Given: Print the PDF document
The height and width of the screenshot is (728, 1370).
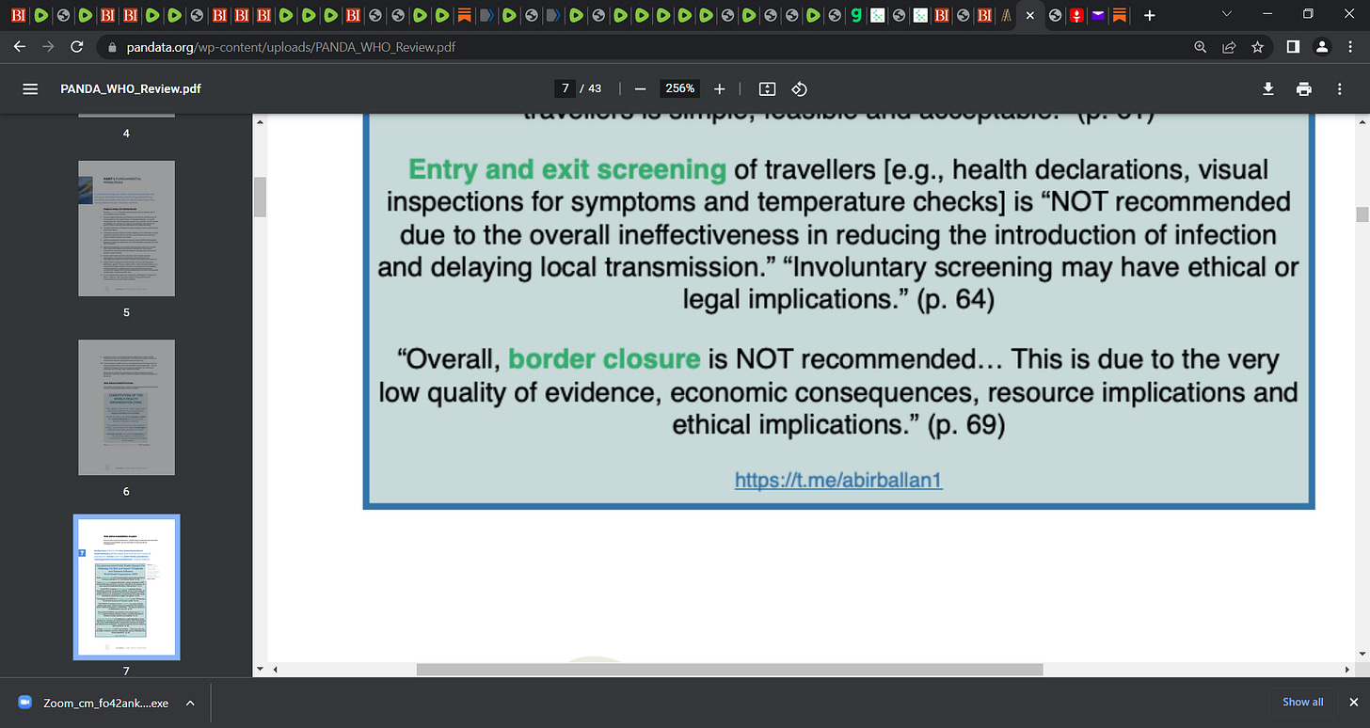Looking at the screenshot, I should pyautogui.click(x=1303, y=88).
